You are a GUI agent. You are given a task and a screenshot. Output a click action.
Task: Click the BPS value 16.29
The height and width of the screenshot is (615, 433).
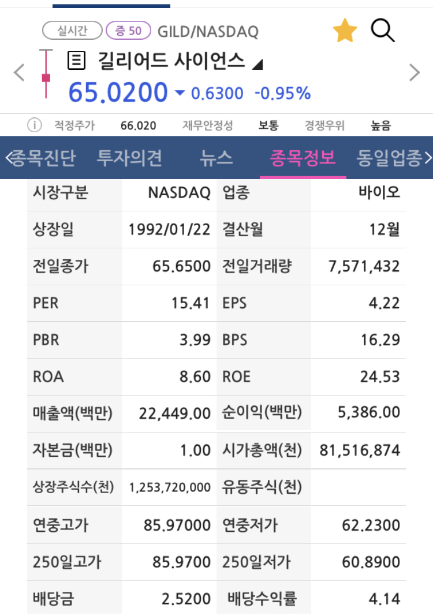click(380, 340)
